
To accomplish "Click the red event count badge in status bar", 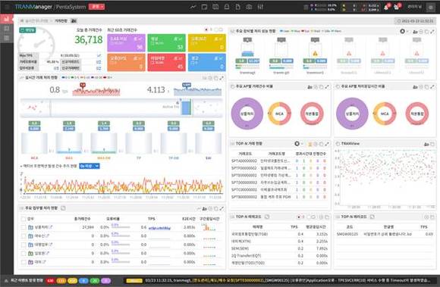I will pos(50,281).
